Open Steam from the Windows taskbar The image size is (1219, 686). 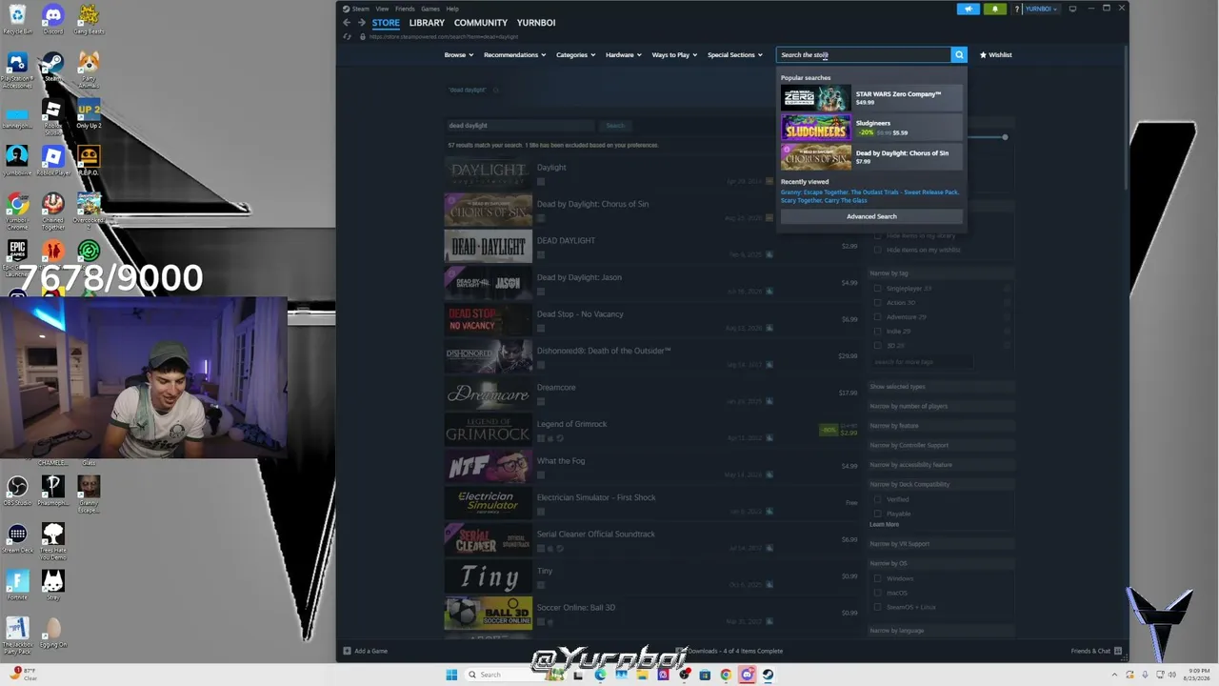768,675
